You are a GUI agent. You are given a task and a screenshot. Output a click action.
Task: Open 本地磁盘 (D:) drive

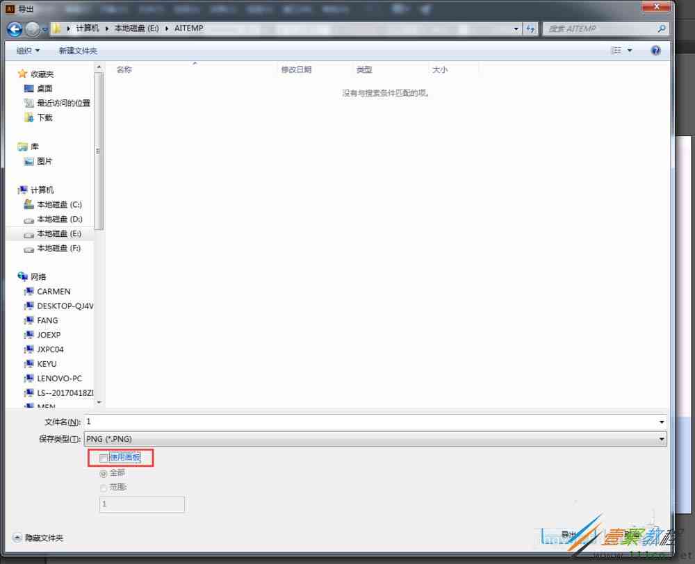click(53, 219)
